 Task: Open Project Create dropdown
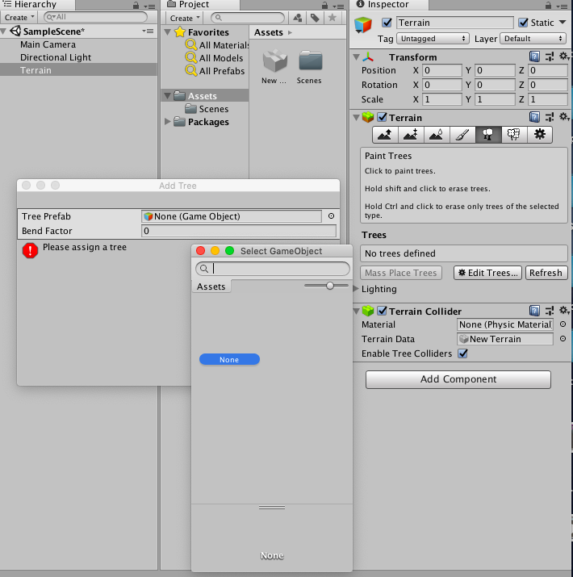pyautogui.click(x=184, y=18)
